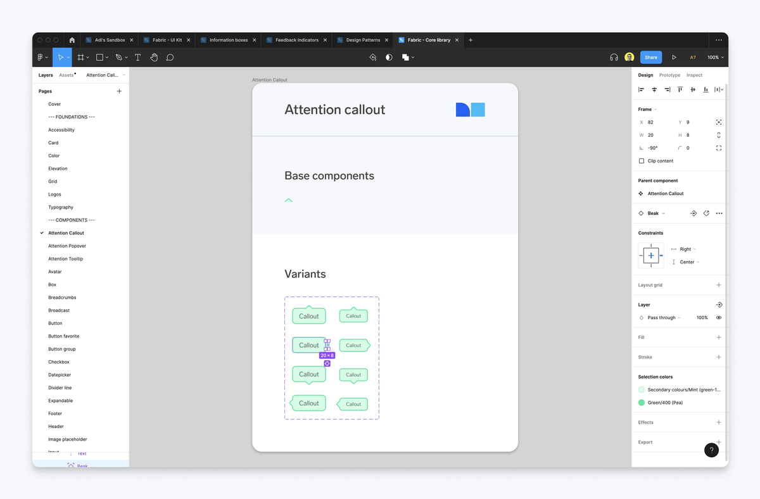Switch to Design Patterns tab
This screenshot has height=499, width=760.
click(x=363, y=40)
